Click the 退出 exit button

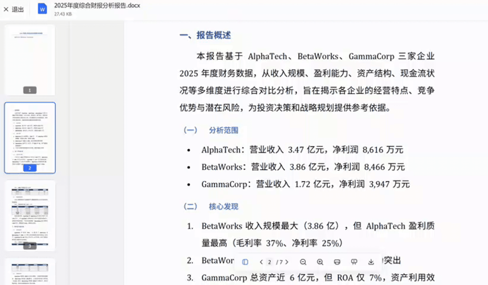coord(14,10)
